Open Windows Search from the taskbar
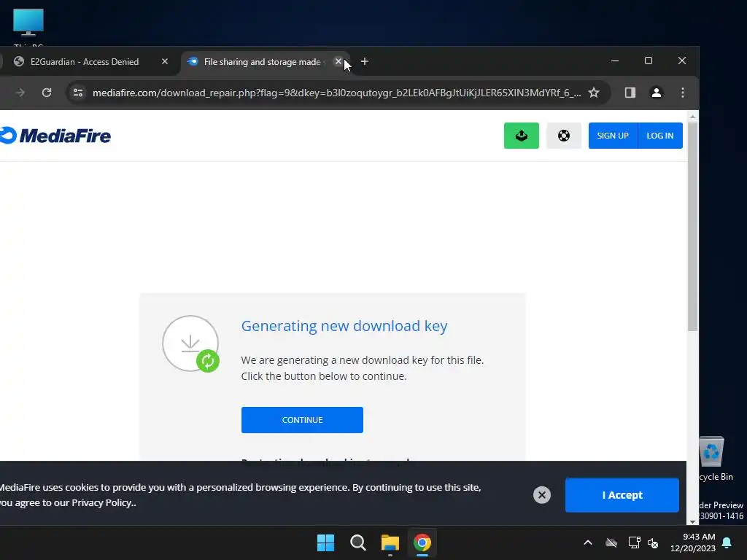The height and width of the screenshot is (560, 747). click(x=357, y=542)
